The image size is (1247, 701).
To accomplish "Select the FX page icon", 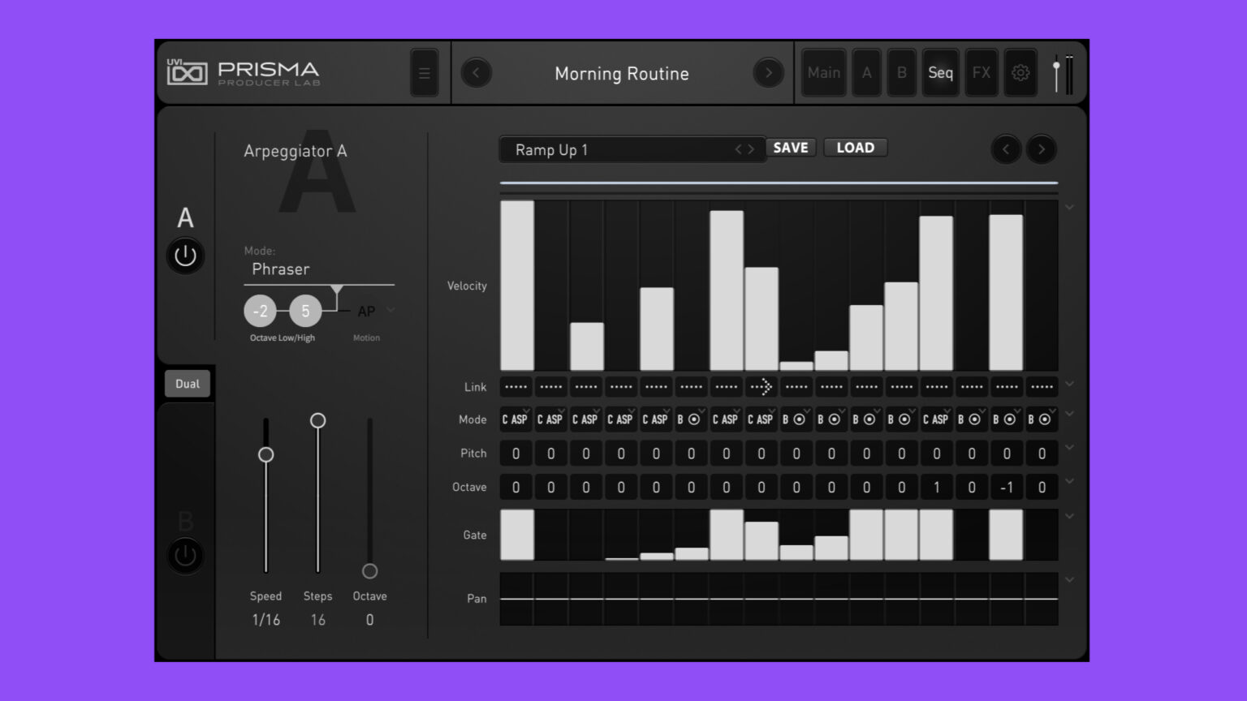I will point(981,72).
